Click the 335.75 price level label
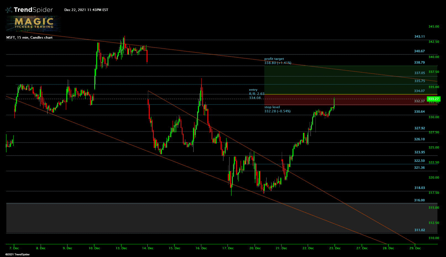Viewport: 446px width, 257px height. (419, 81)
